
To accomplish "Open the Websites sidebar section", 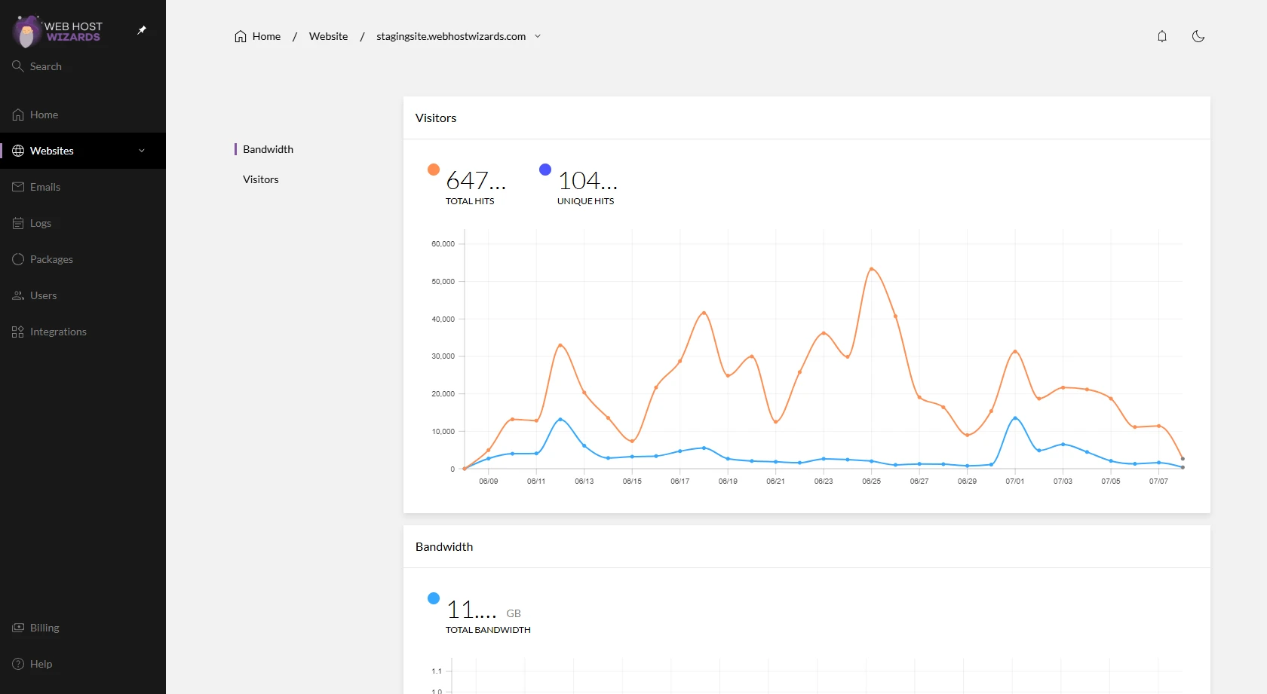I will (x=83, y=151).
